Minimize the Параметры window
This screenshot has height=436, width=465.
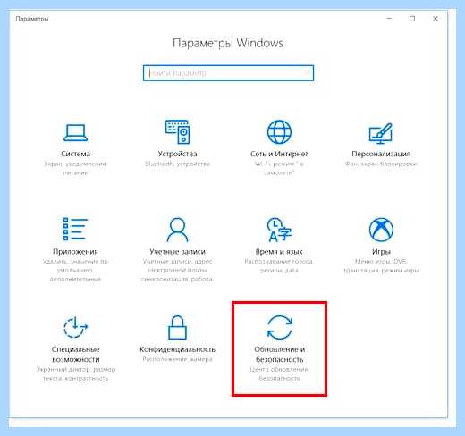click(x=389, y=19)
